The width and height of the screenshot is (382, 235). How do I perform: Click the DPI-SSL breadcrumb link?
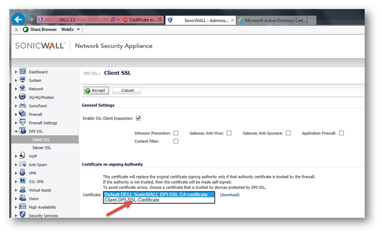tap(91, 74)
